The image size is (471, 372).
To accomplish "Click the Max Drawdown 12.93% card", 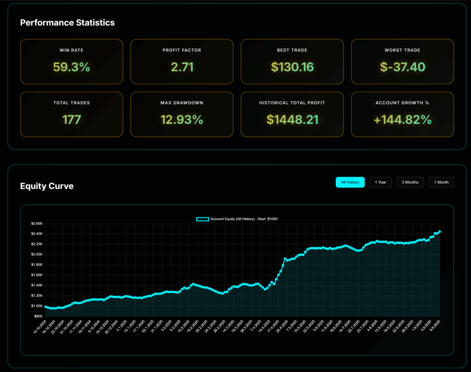I will click(182, 114).
